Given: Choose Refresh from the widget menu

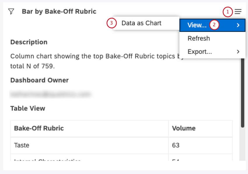Looking at the screenshot, I should click(x=199, y=39).
